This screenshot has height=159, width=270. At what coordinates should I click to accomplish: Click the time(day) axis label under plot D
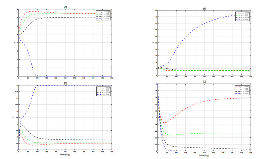(x=204, y=155)
